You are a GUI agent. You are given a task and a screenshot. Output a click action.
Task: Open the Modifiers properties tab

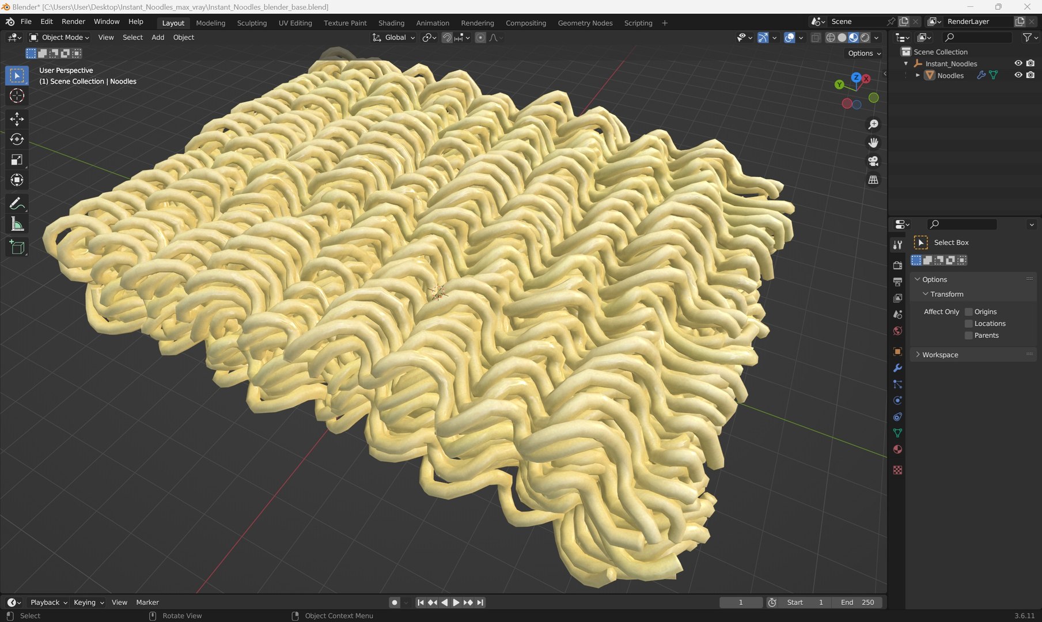coord(897,368)
